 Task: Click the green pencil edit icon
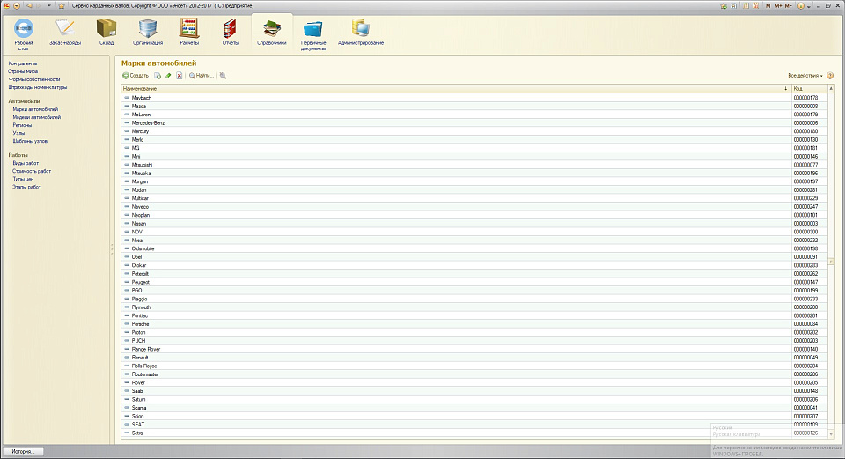(168, 76)
